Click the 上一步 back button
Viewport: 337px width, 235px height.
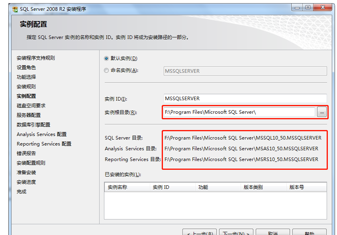tap(200, 233)
